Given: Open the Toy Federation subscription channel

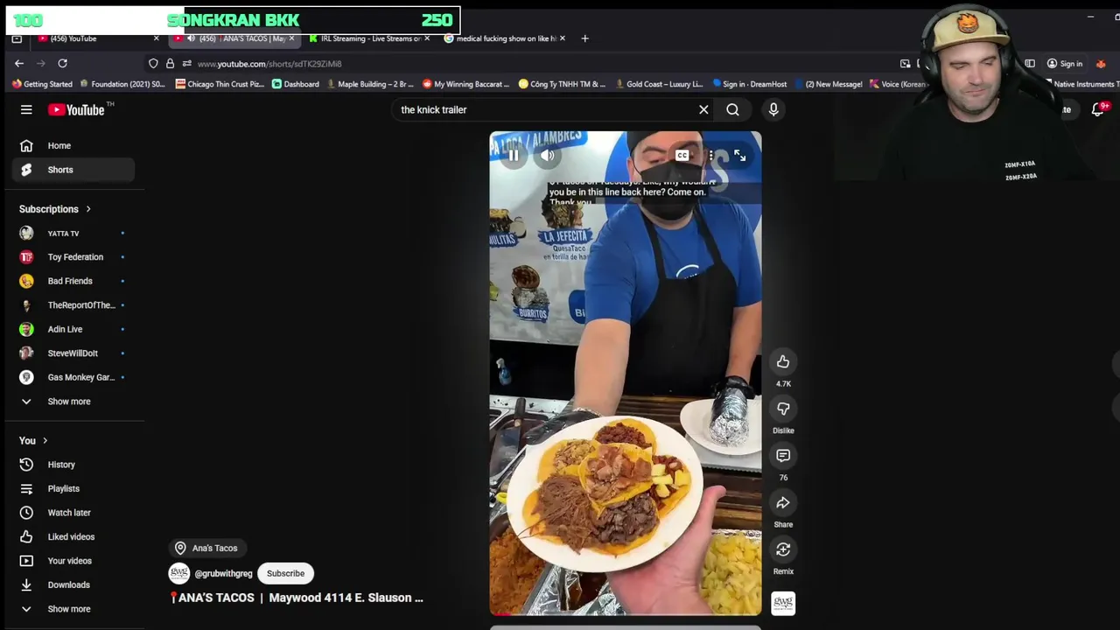Looking at the screenshot, I should [73, 257].
